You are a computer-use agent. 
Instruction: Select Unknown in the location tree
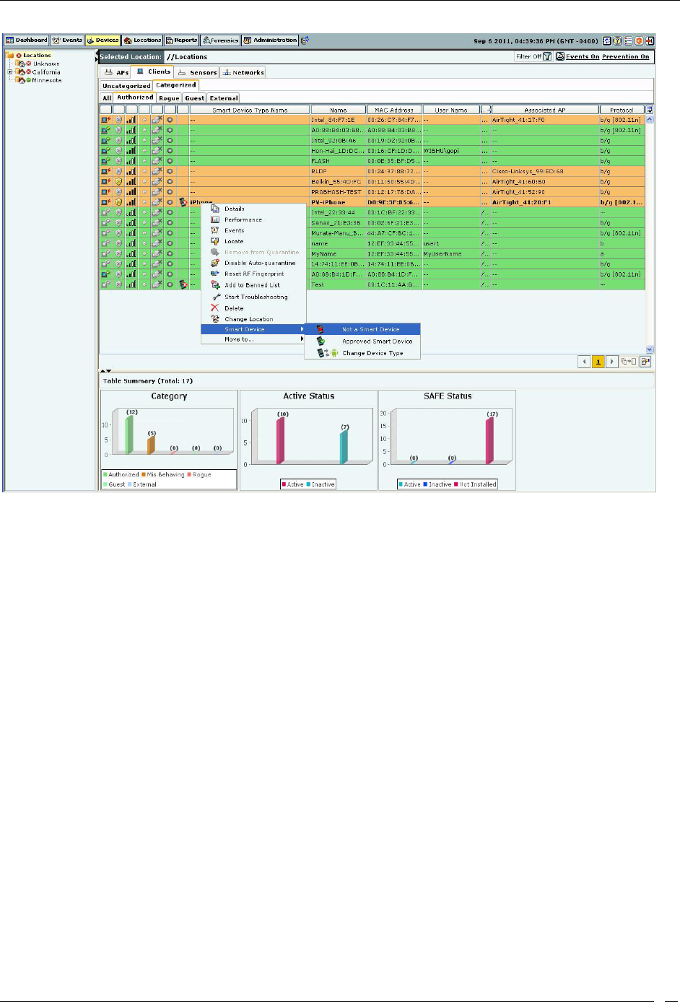coord(46,64)
